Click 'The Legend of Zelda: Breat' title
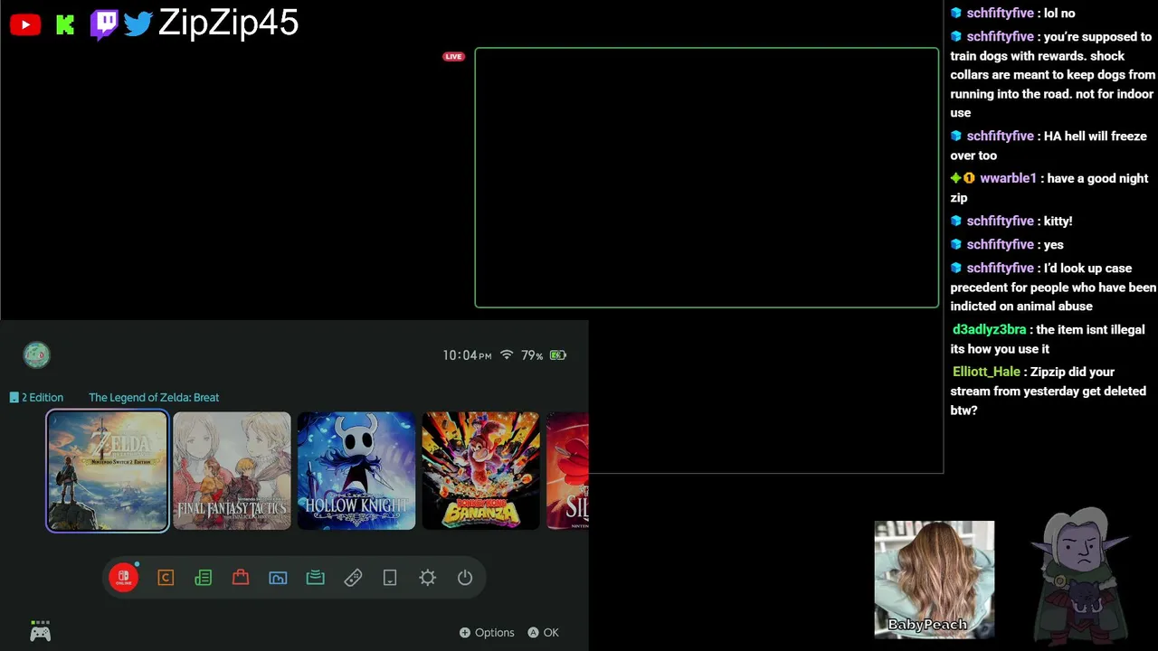The height and width of the screenshot is (651, 1158). pyautogui.click(x=154, y=398)
